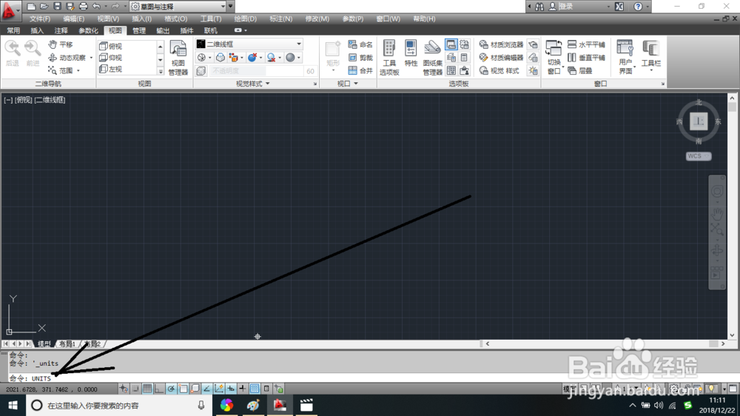Click the 剪裁 viewport clip button
This screenshot has width=740, height=416.
tap(360, 58)
